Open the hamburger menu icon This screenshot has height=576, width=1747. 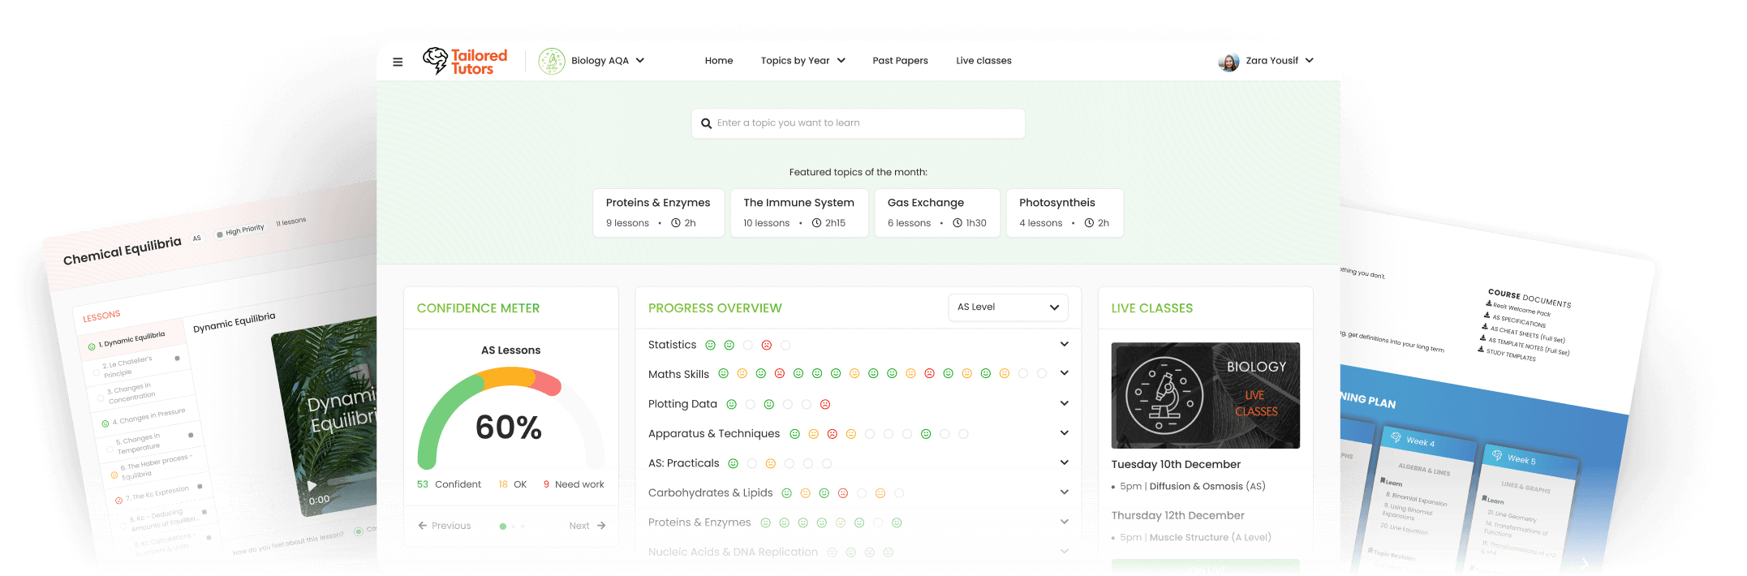[398, 62]
